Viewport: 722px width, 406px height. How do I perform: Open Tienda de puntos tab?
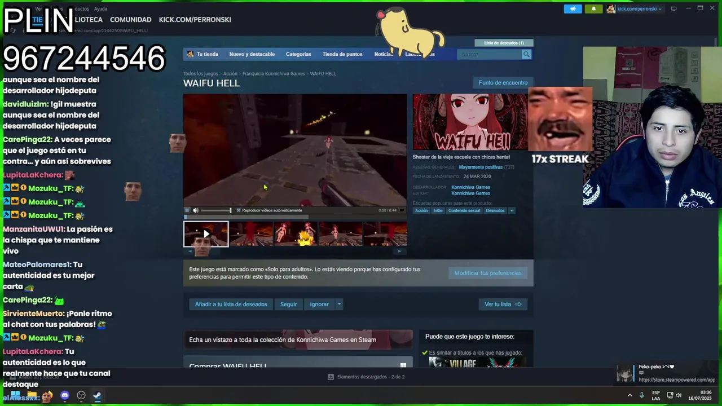[x=342, y=54]
